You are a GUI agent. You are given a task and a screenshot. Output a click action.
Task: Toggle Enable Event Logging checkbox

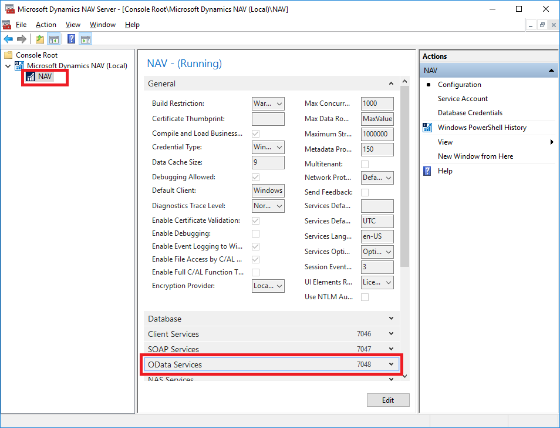[256, 247]
